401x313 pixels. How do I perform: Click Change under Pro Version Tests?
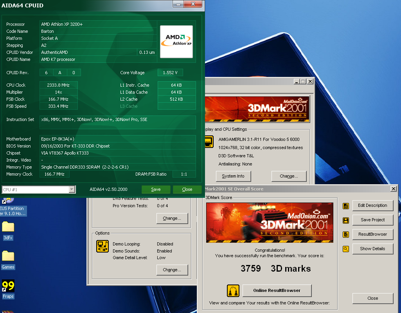pos(172,219)
